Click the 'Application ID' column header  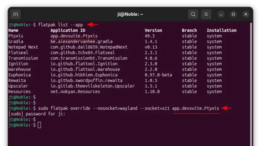[68, 31]
